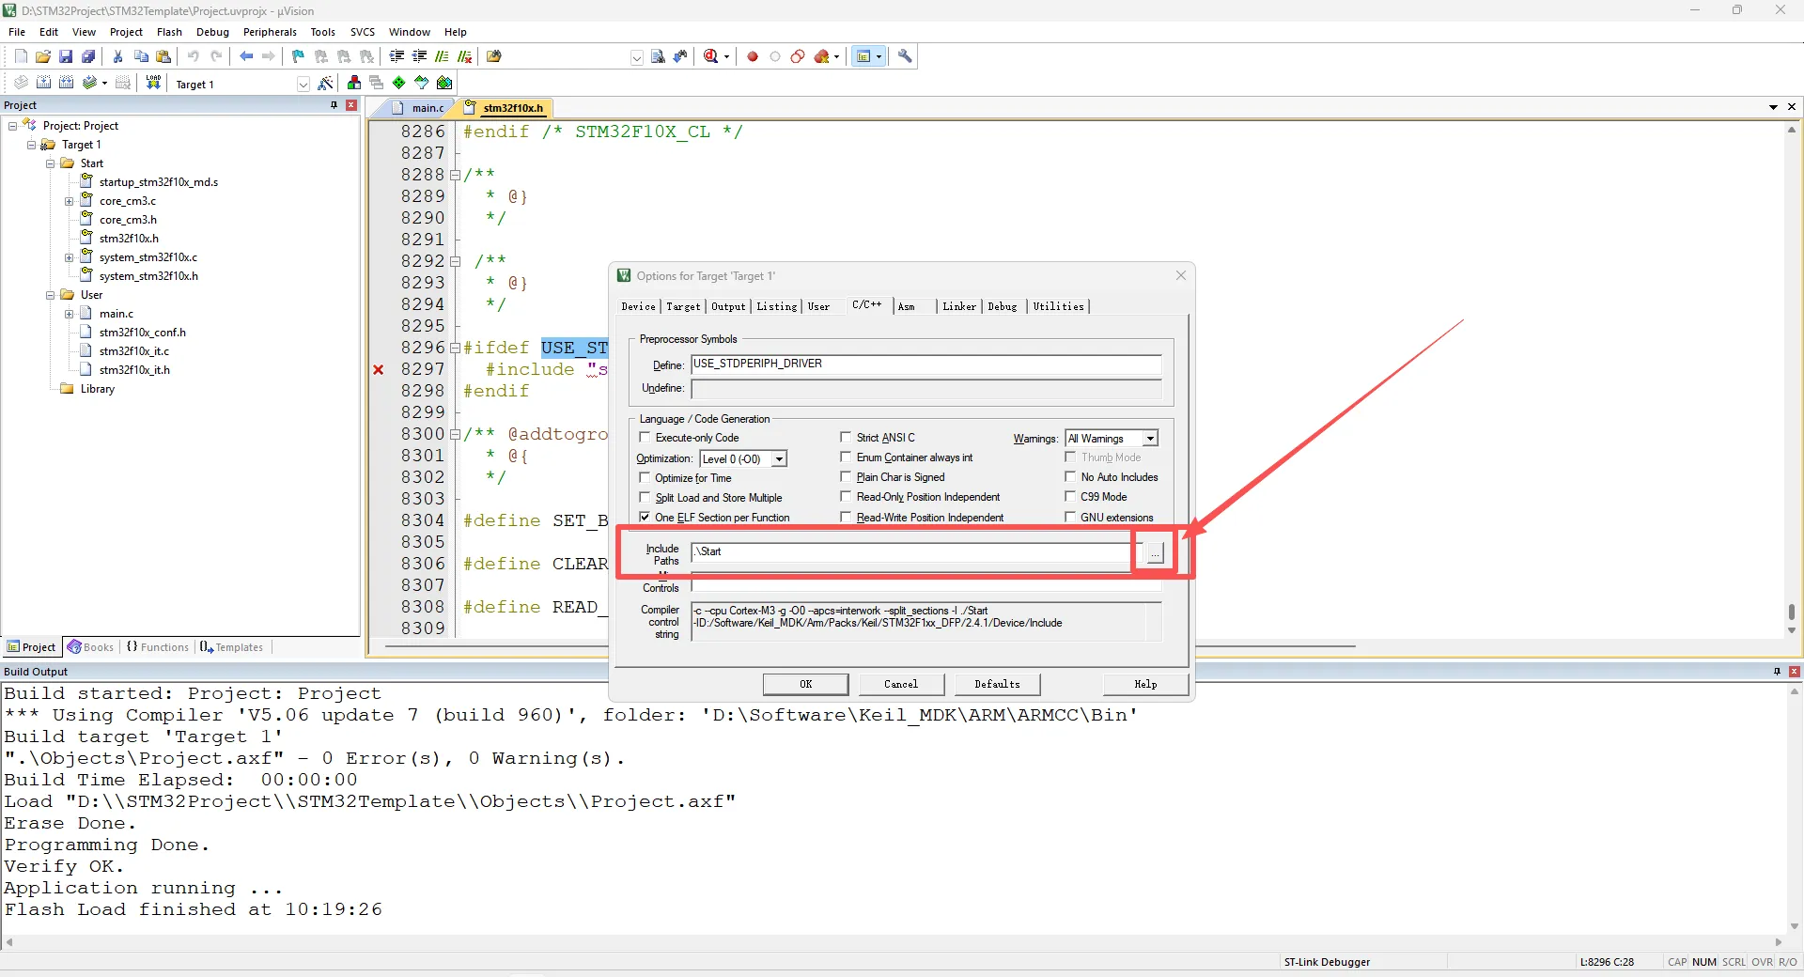Click the Save file toolbar icon

(66, 56)
